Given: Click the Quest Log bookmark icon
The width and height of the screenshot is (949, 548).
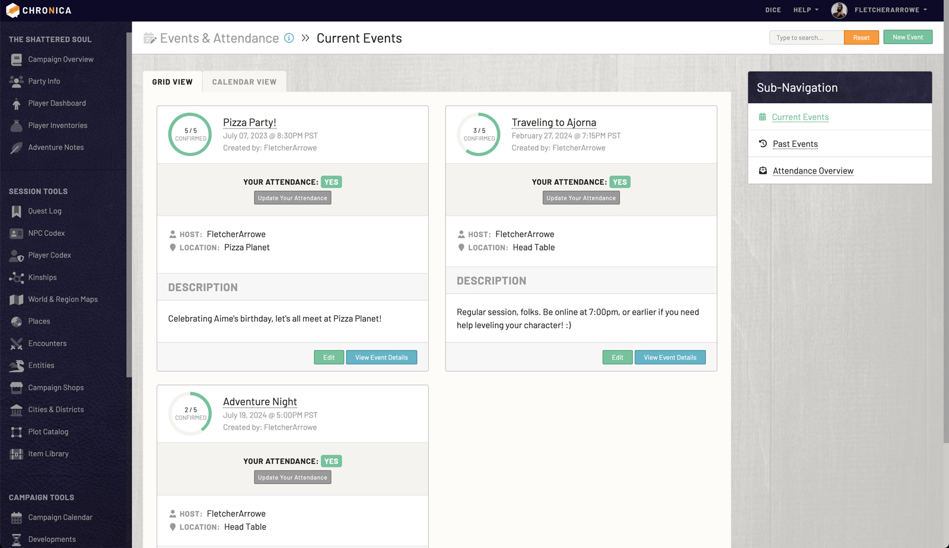Looking at the screenshot, I should pos(16,211).
